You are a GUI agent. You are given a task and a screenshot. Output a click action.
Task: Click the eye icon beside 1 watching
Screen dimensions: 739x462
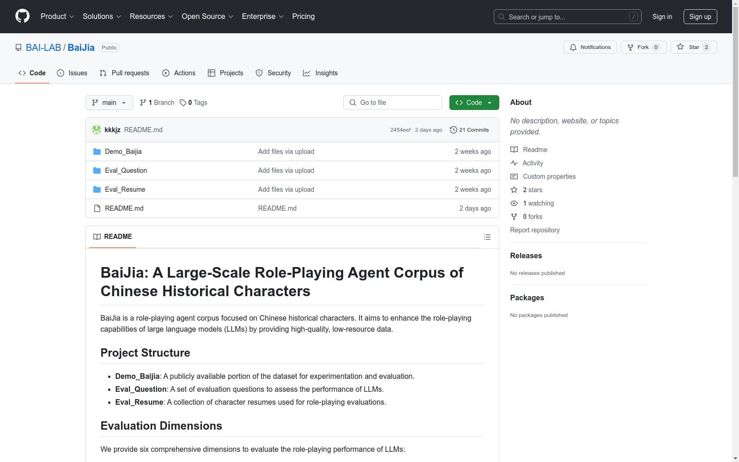point(514,203)
